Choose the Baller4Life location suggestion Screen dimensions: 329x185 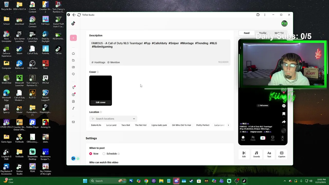click(96, 125)
